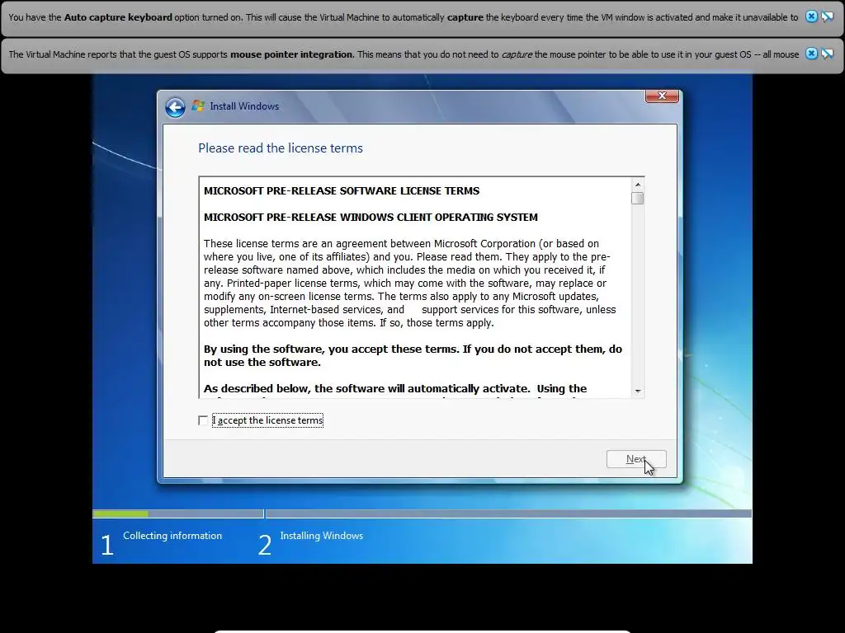Click the Next button
This screenshot has height=633, width=845.
(x=636, y=459)
